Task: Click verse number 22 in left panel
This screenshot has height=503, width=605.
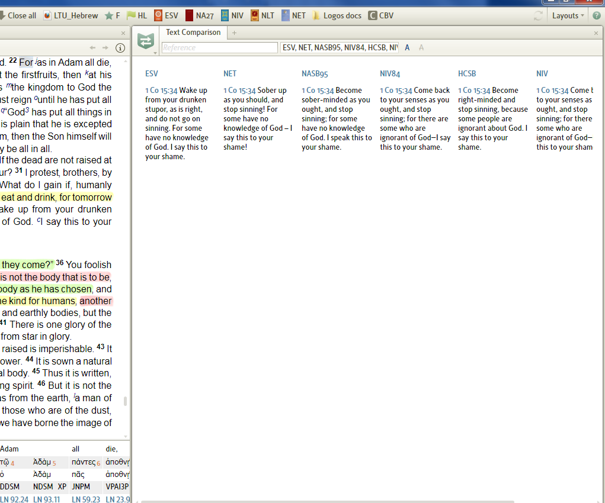Action: point(13,60)
